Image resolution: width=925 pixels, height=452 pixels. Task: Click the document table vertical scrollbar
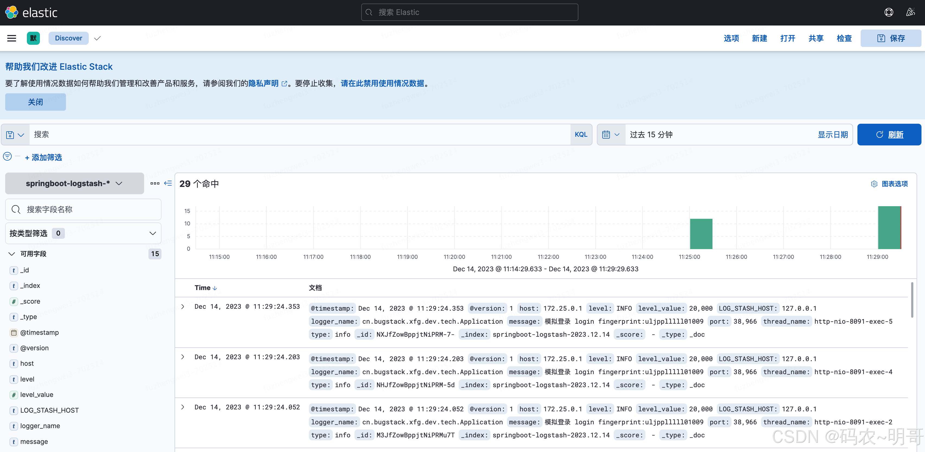click(912, 300)
